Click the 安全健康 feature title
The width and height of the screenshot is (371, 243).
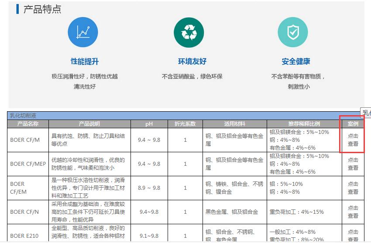pyautogui.click(x=296, y=62)
